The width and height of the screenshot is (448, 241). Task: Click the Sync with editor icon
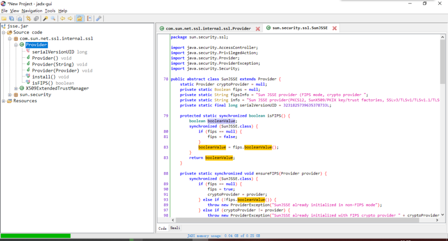pos(28,19)
